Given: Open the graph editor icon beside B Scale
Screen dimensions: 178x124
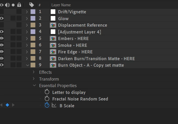Looking at the screenshot, I should 54,105.
